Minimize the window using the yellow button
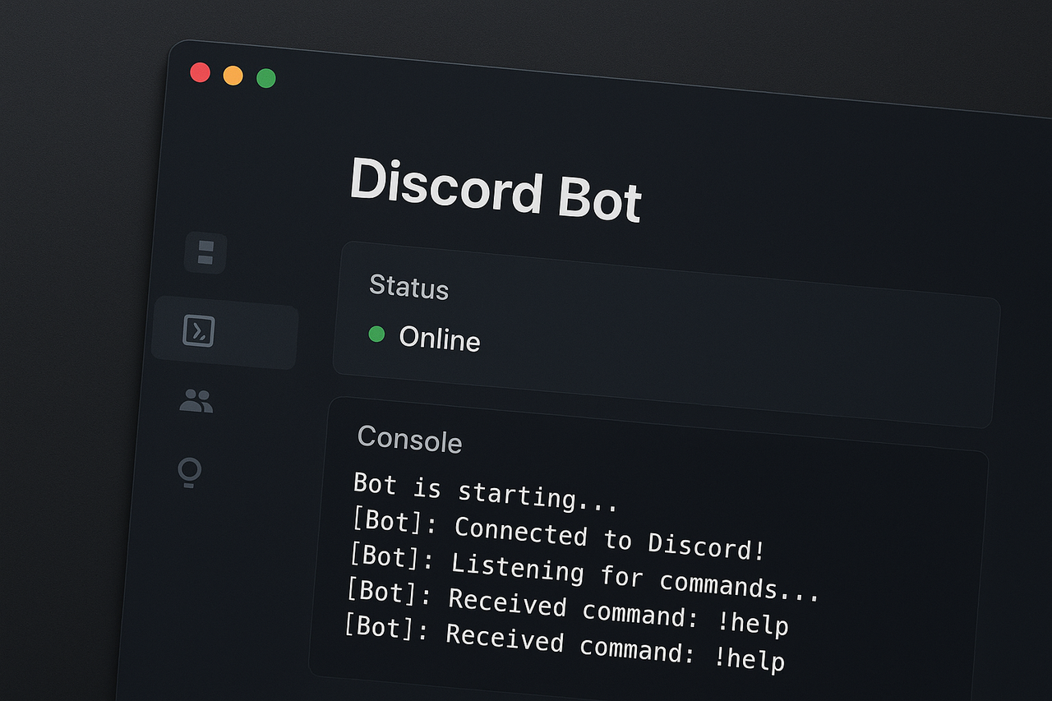The image size is (1052, 701). (x=232, y=75)
